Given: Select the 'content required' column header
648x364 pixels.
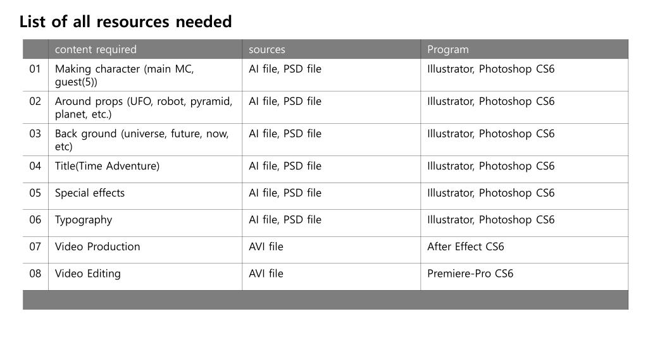Looking at the screenshot, I should (145, 49).
